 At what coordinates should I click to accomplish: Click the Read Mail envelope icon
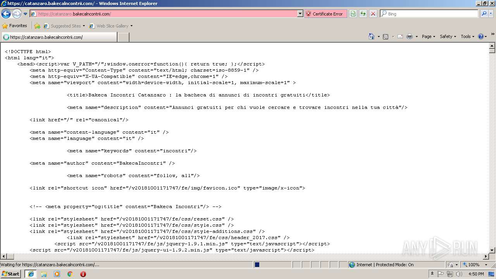(400, 36)
